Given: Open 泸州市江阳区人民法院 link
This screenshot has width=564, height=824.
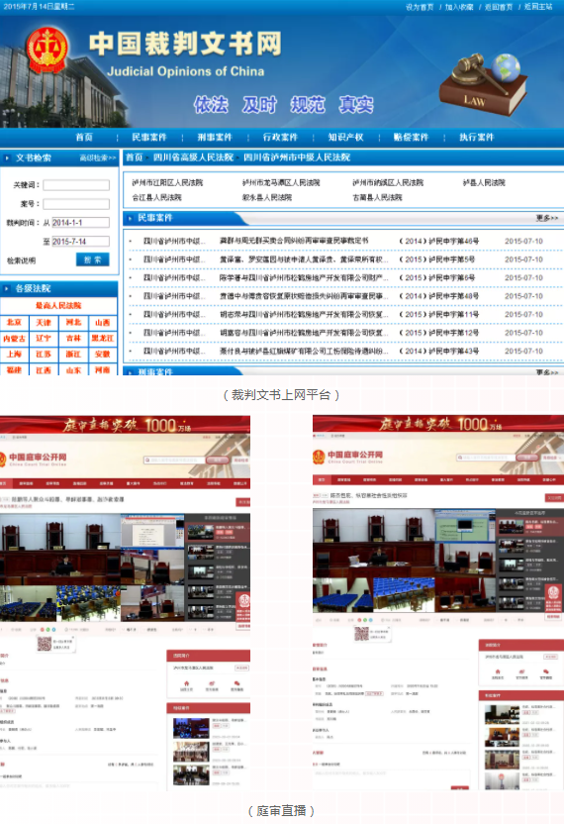Looking at the screenshot, I should pos(167,183).
